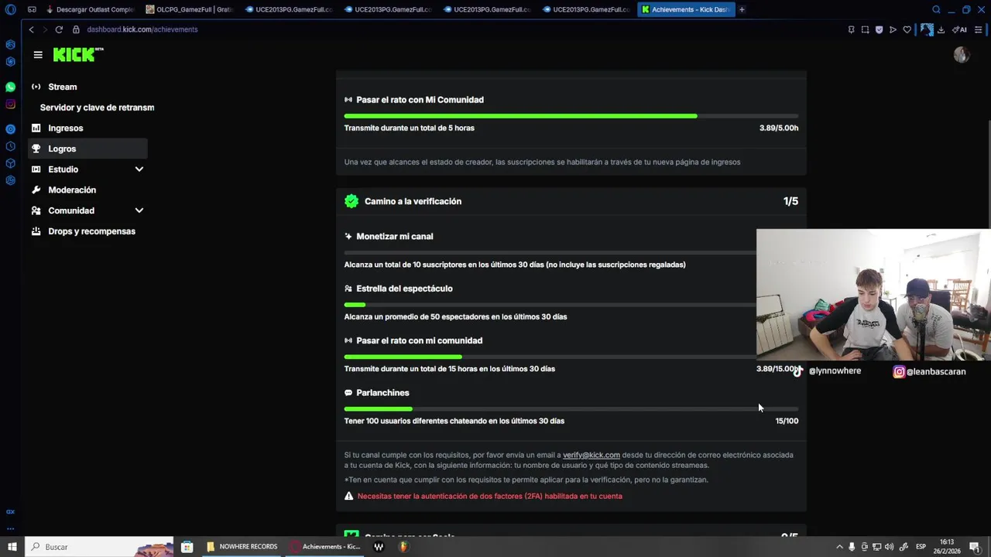Click the Windows Buscar search box

(x=99, y=546)
